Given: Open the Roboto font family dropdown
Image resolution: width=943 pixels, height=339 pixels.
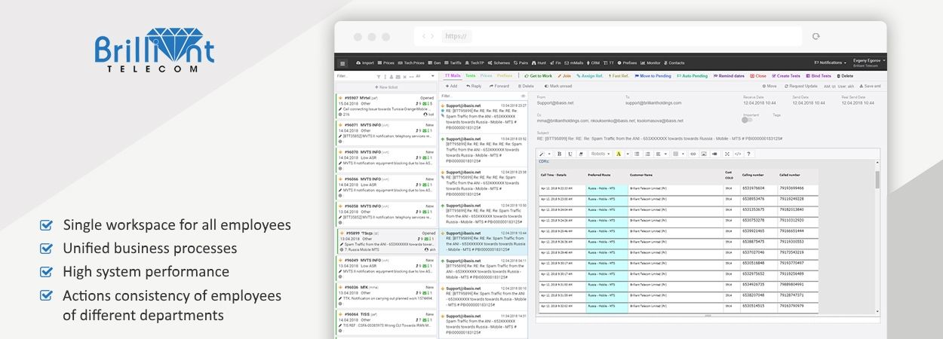Looking at the screenshot, I should point(600,154).
